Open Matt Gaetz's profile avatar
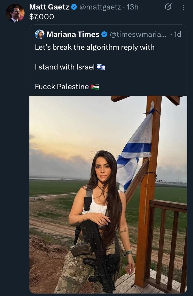 pyautogui.click(x=15, y=13)
